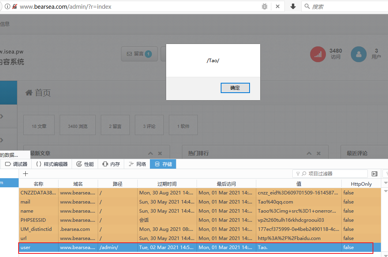This screenshot has width=388, height=257.
Task: Expand the first sidebar chevron menu
Action: [x=2, y=116]
